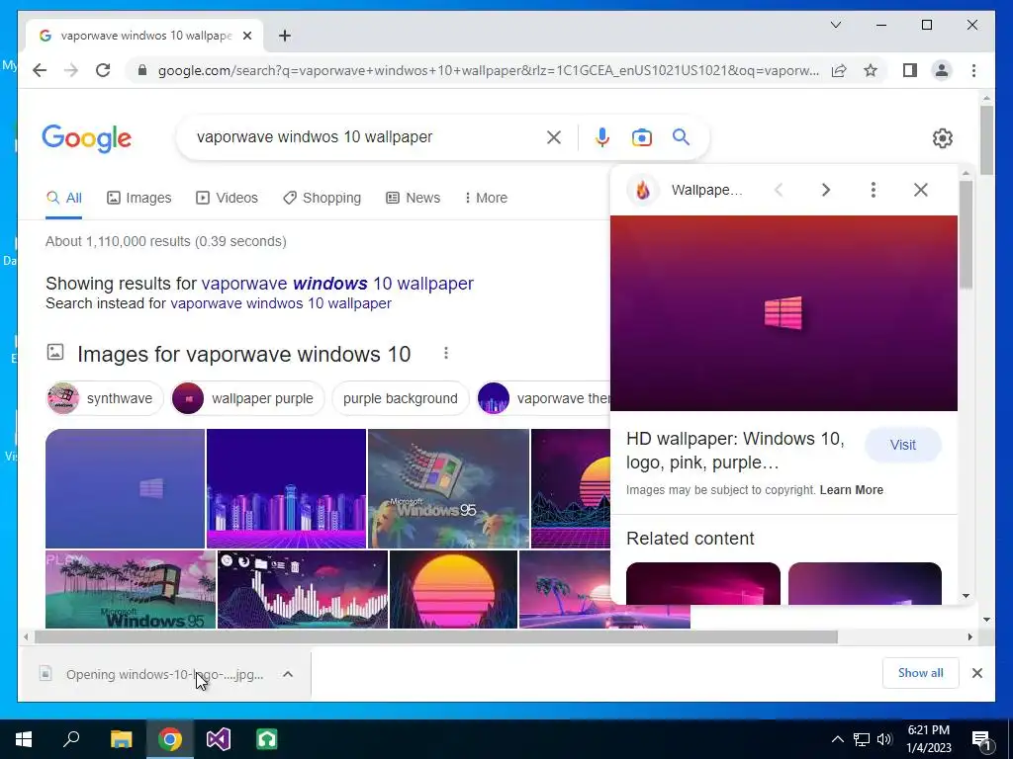This screenshot has height=759, width=1013.
Task: Open the equalizer mountains thumbnail
Action: [x=303, y=589]
